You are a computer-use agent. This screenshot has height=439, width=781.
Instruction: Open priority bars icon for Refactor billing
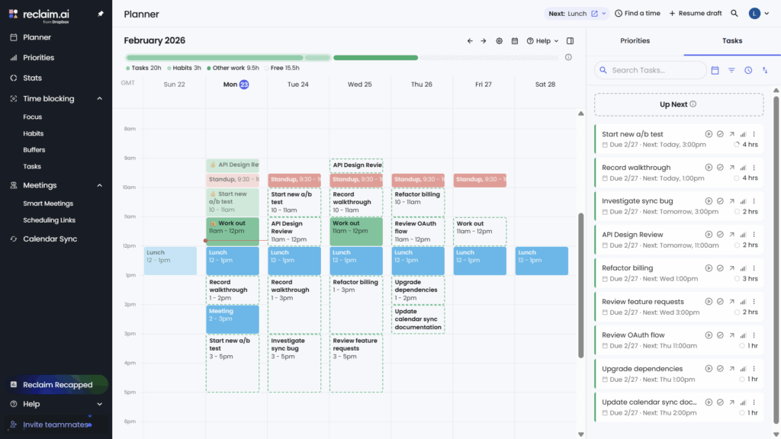click(x=743, y=268)
